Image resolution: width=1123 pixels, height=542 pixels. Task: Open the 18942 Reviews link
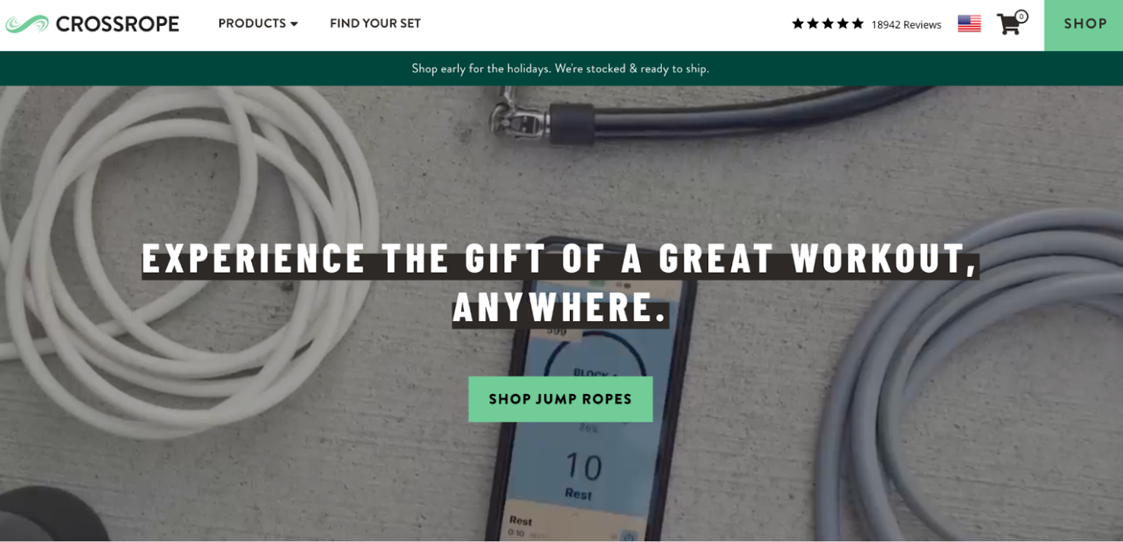(x=906, y=25)
